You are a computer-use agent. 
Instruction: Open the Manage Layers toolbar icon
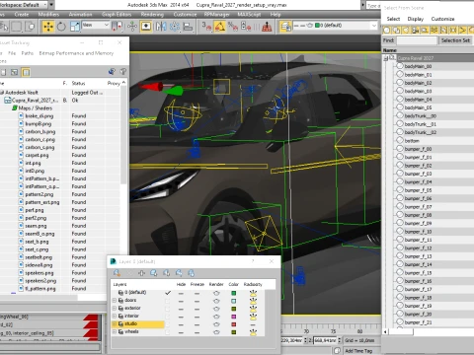(285, 27)
